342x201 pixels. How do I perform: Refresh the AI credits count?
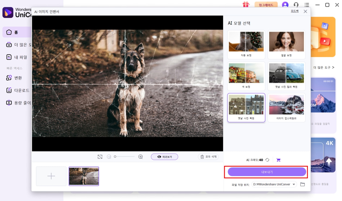[267, 160]
